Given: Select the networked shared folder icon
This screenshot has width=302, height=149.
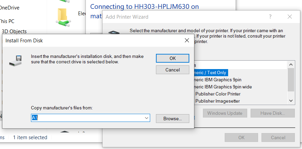Looking at the screenshot, I should tap(63, 16).
